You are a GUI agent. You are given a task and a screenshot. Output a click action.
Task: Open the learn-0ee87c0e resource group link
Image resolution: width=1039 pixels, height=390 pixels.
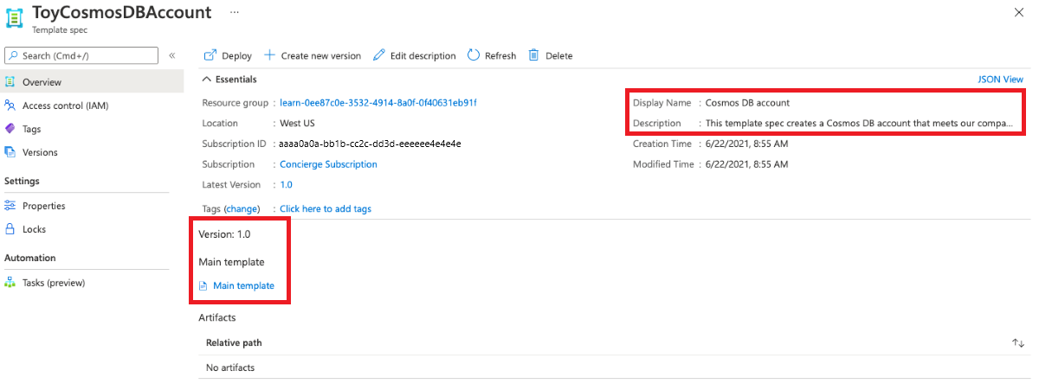pos(378,103)
